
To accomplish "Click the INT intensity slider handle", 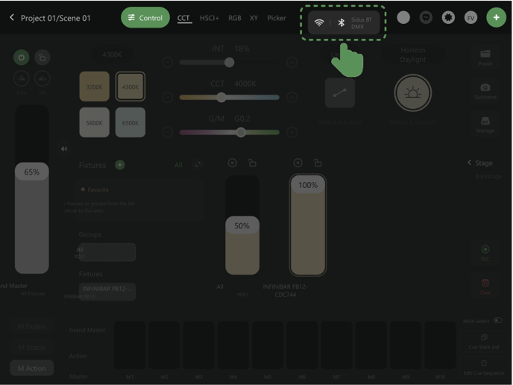I will pyautogui.click(x=230, y=62).
